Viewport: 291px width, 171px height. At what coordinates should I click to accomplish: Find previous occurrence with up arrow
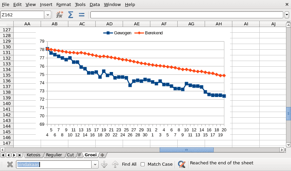click(115, 164)
